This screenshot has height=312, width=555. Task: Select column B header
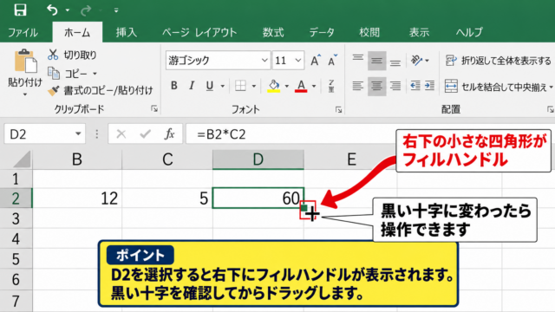pos(77,159)
